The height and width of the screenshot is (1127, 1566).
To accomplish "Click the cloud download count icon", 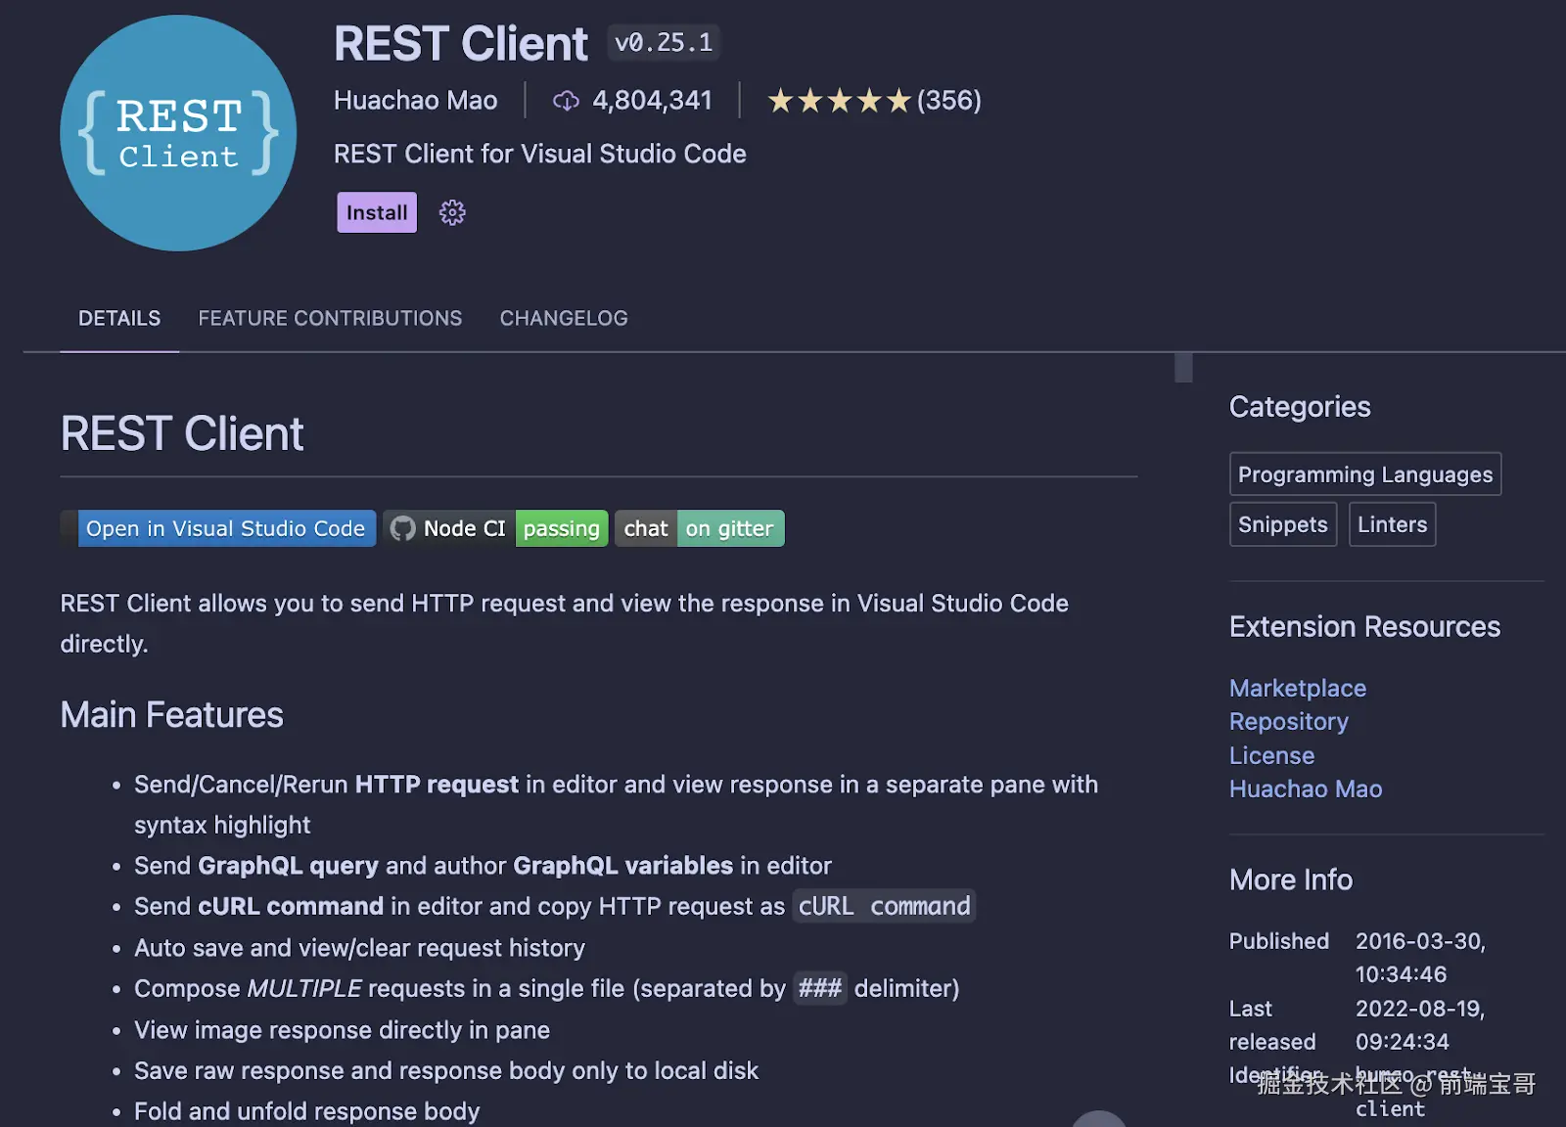I will click(566, 101).
